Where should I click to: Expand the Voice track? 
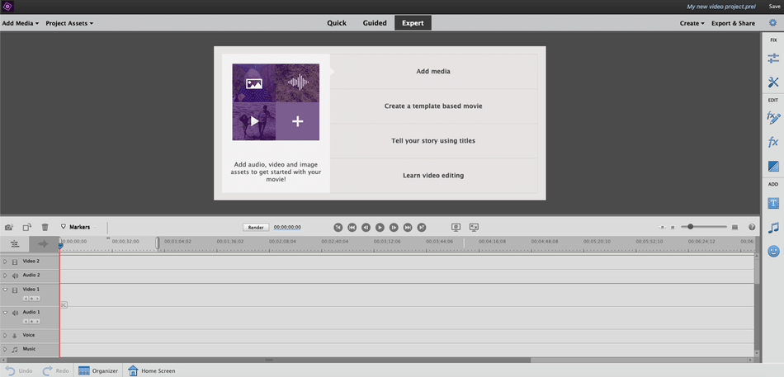point(5,336)
